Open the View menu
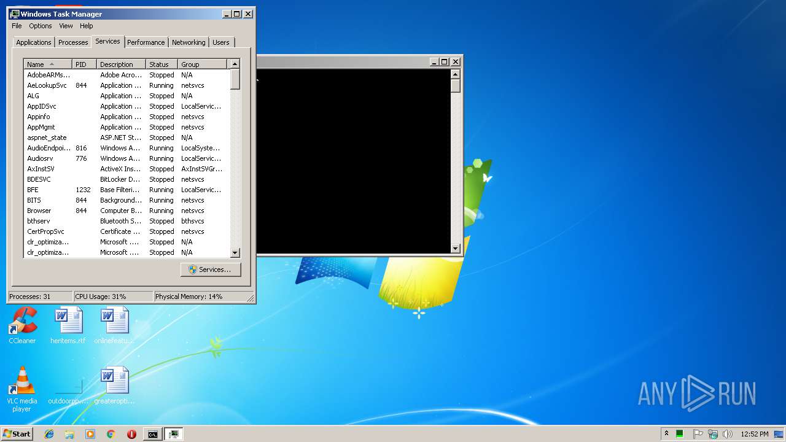Screen dimensions: 786x442 point(66,26)
